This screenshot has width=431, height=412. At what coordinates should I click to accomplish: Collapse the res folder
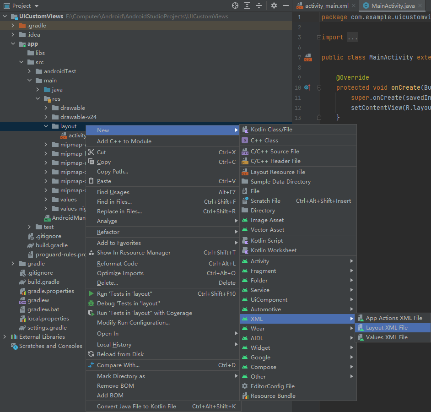click(38, 98)
